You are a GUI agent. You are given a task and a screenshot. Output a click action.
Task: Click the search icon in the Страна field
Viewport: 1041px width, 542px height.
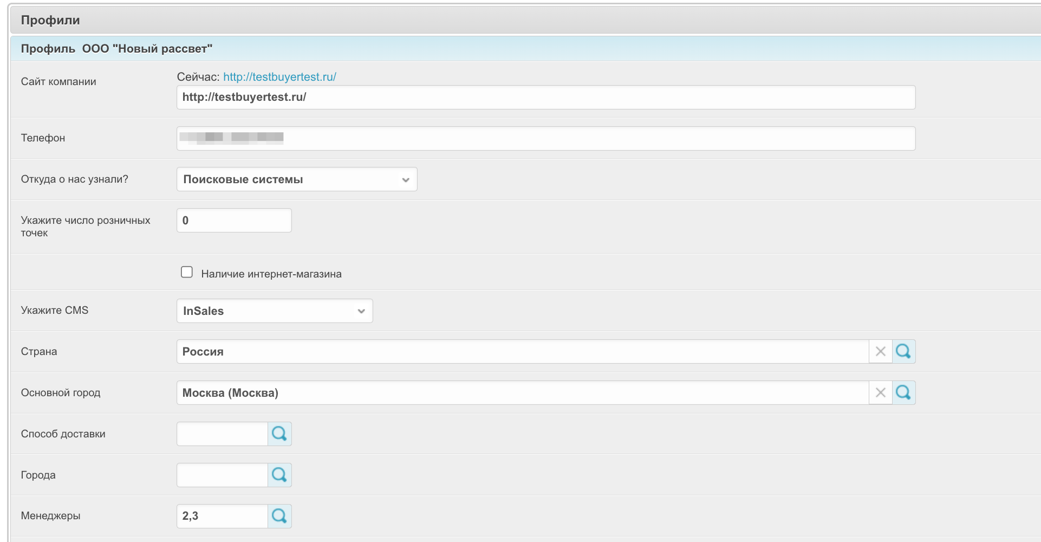903,352
